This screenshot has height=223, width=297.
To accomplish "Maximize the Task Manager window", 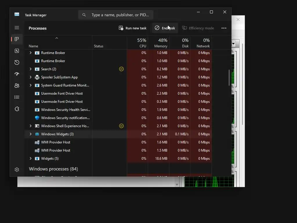I will pyautogui.click(x=211, y=12).
